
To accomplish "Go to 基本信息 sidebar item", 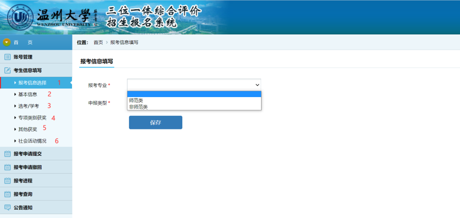I will 28,94.
